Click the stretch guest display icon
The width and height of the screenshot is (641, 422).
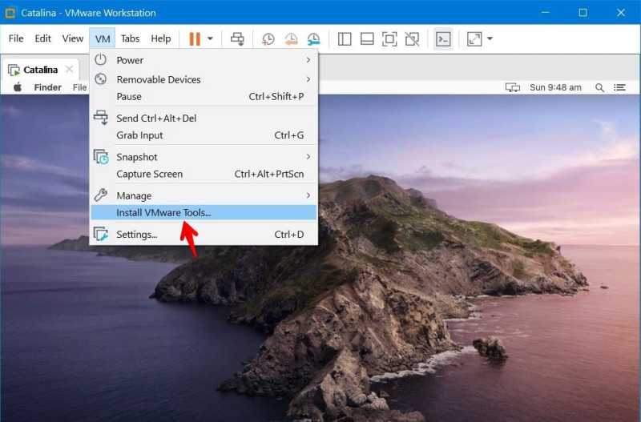(474, 38)
